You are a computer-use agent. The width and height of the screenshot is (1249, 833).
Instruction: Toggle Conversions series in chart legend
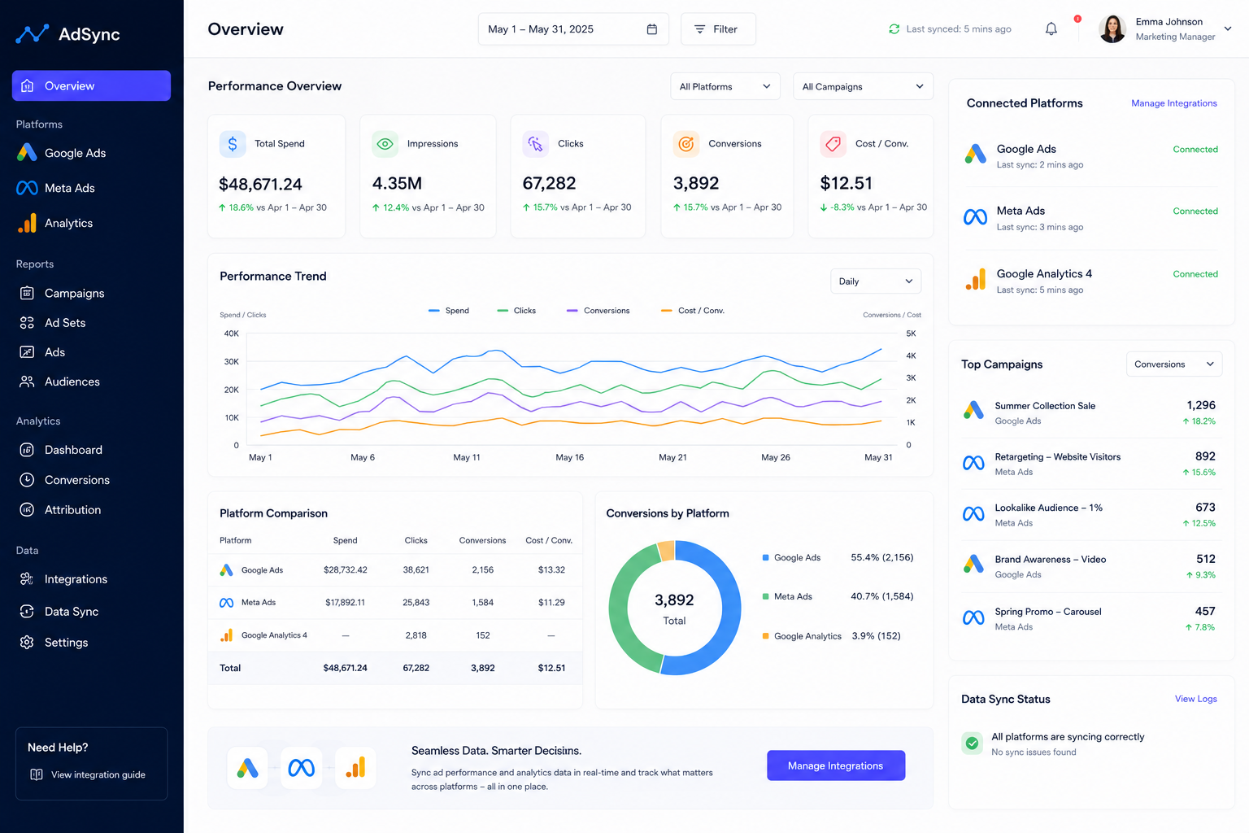[598, 311]
